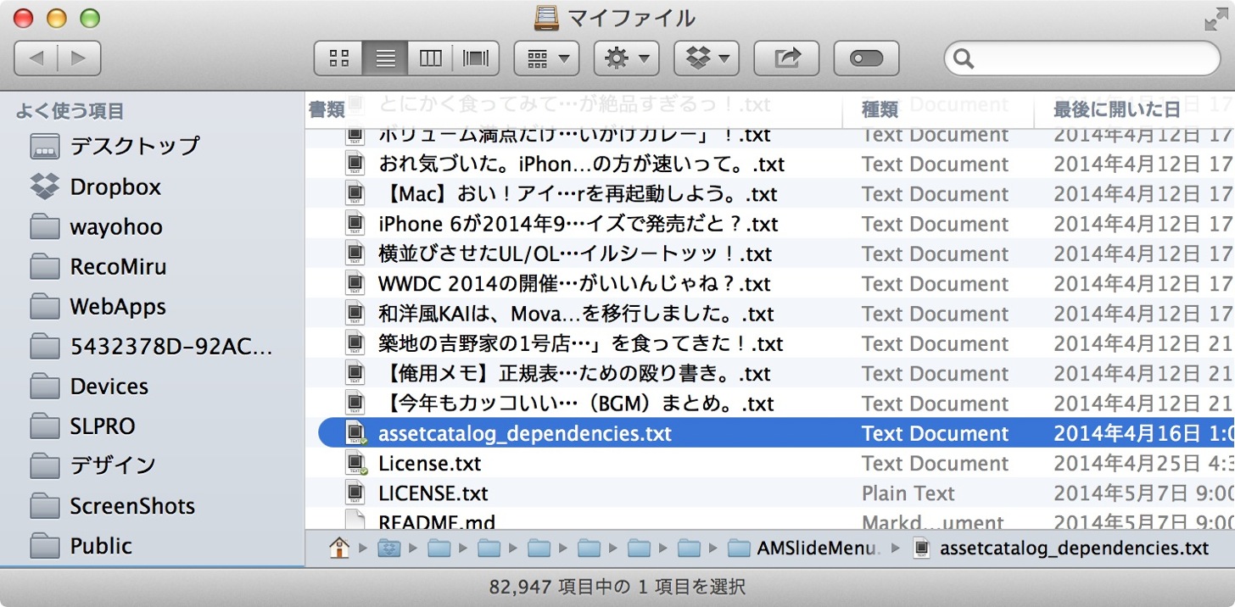Click the Share toolbar button

pos(786,58)
